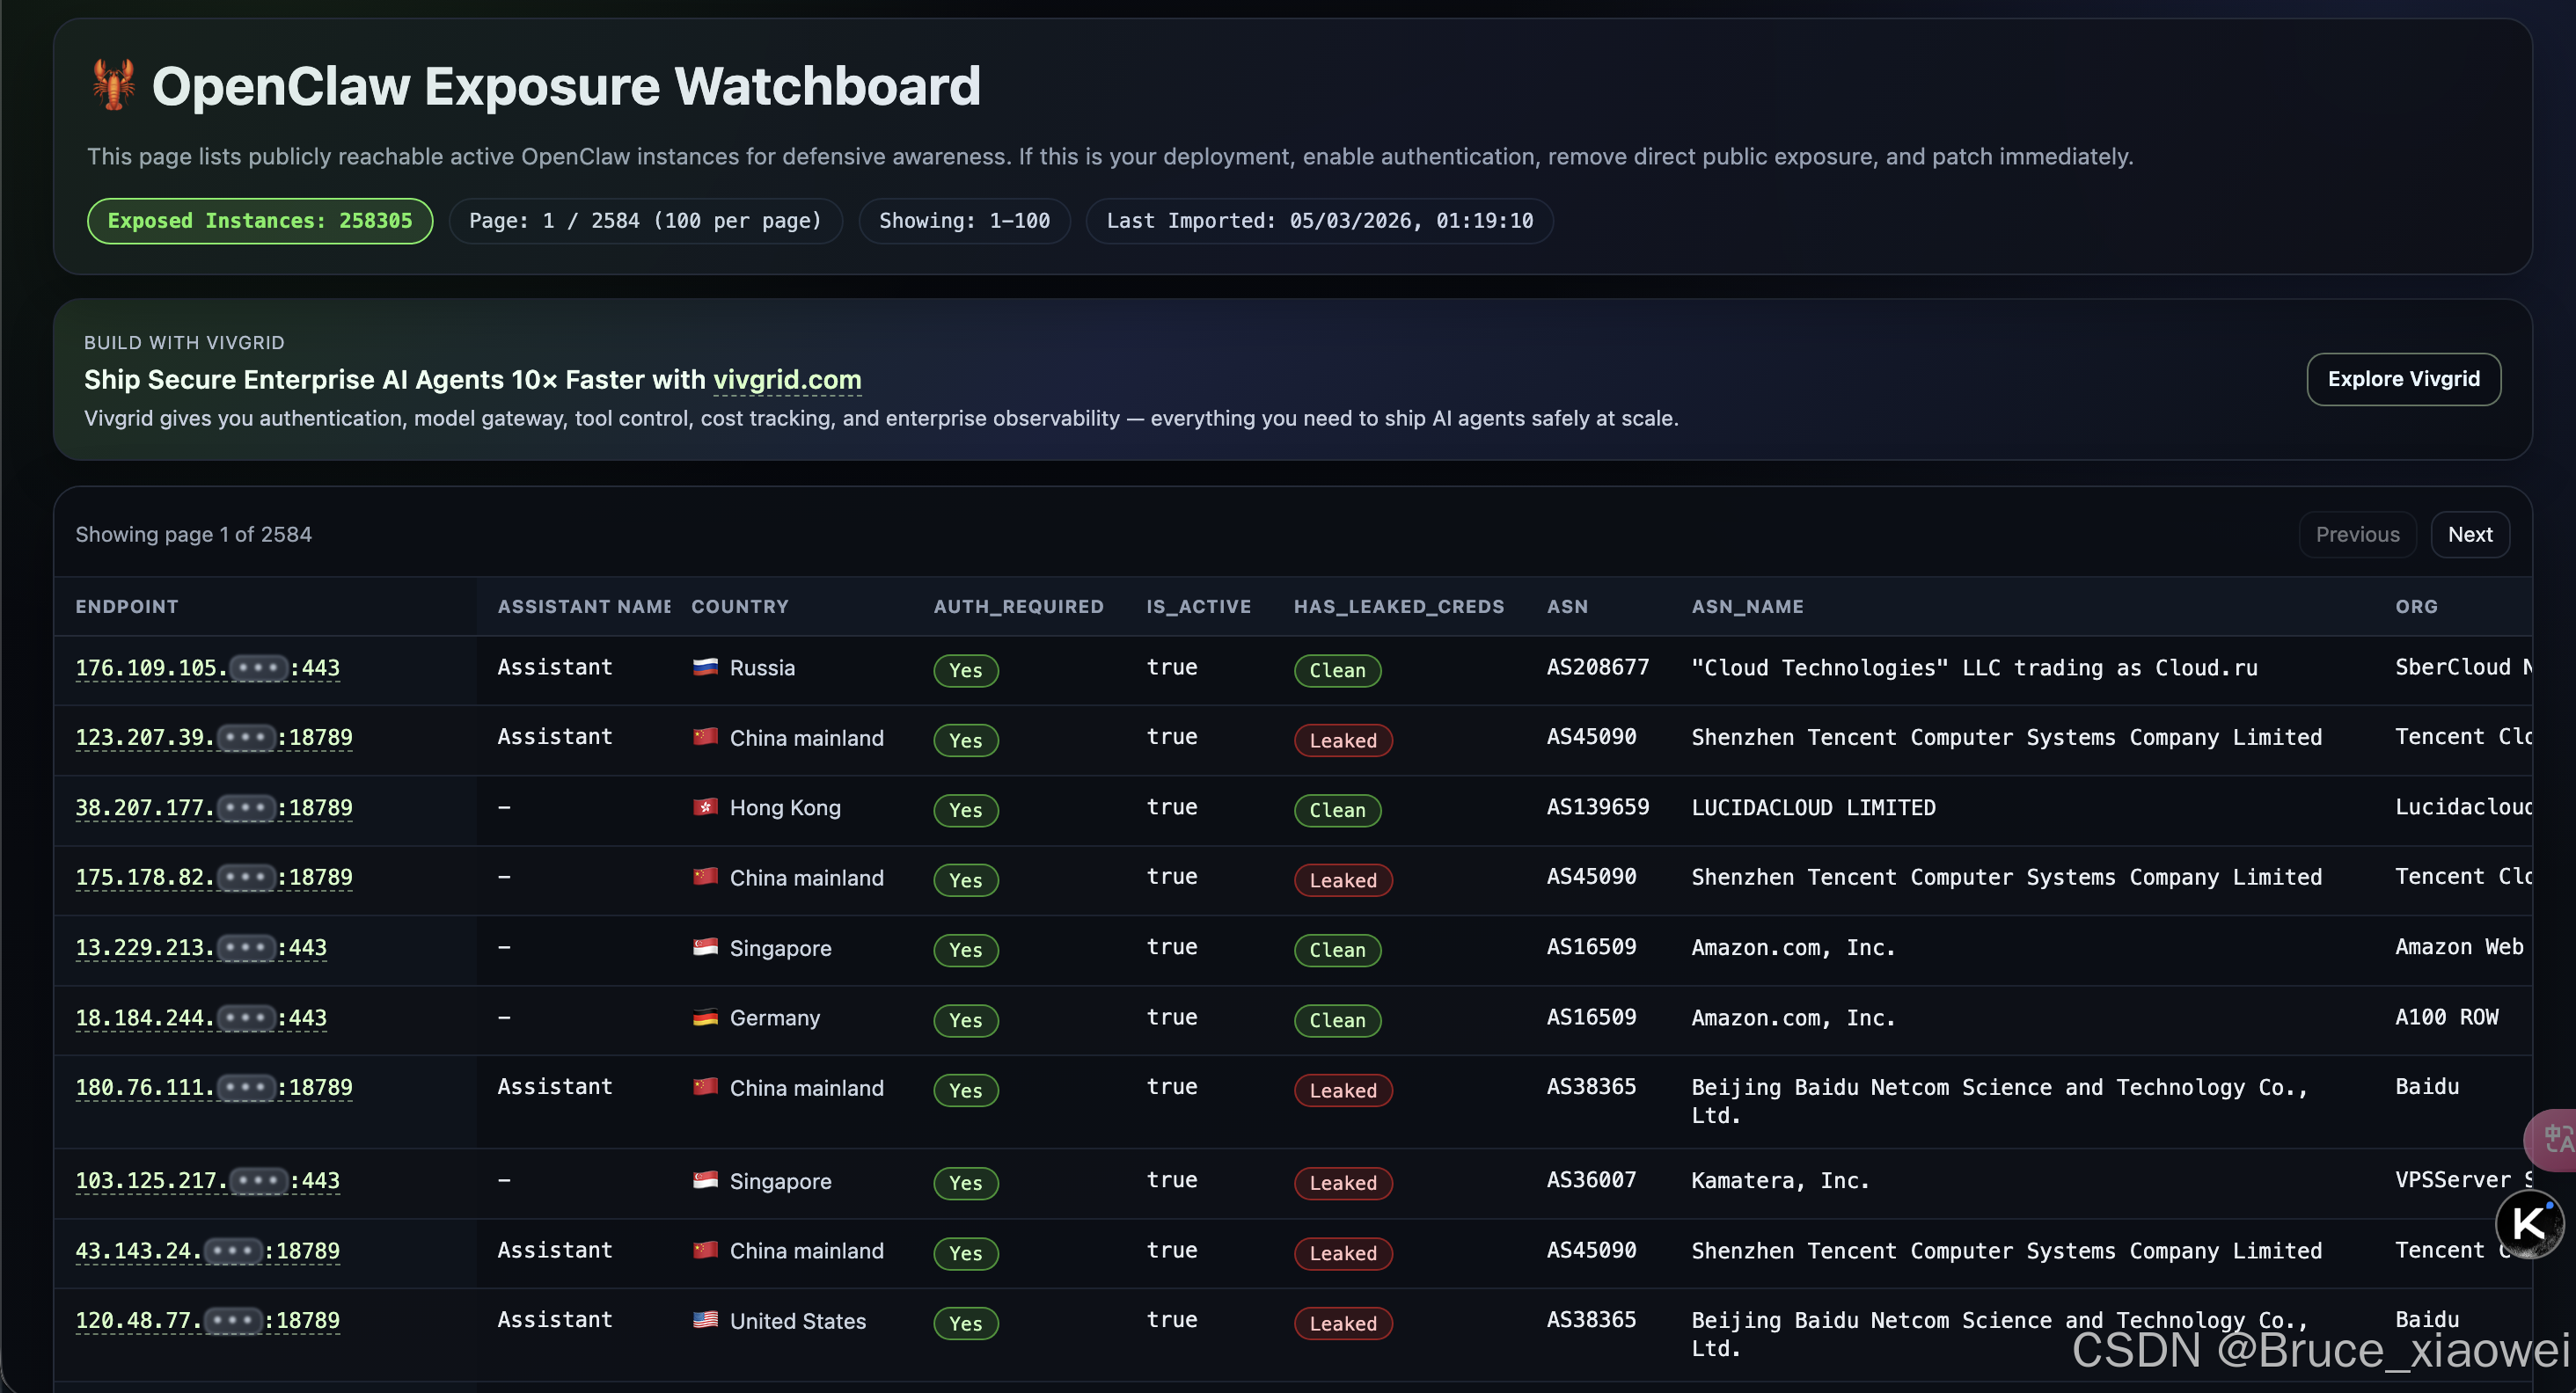Click the Exposed Instances count badge

(x=260, y=221)
